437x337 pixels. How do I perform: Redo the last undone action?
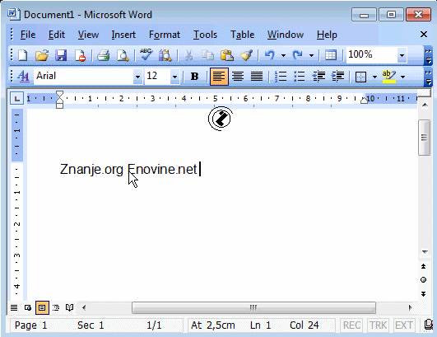[x=298, y=55]
